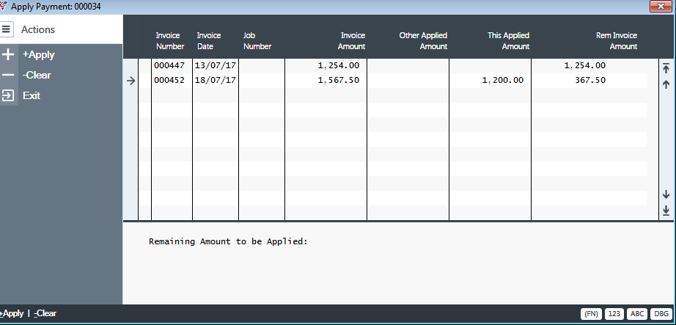The width and height of the screenshot is (676, 325).
Task: Click the Actions header label
Action: point(38,29)
